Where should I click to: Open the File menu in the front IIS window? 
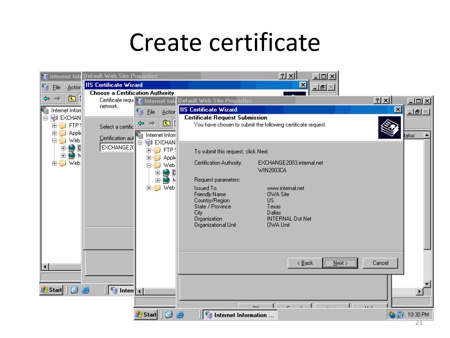151,112
